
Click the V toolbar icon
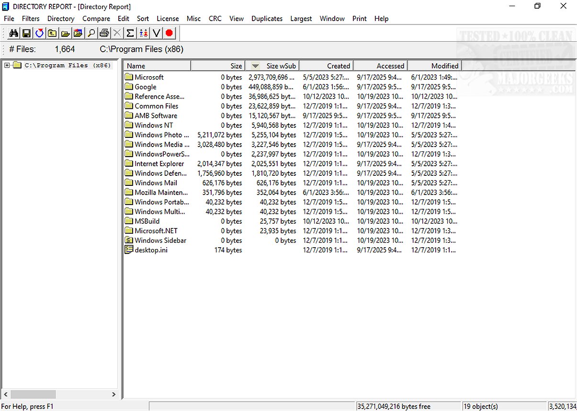[x=156, y=34]
